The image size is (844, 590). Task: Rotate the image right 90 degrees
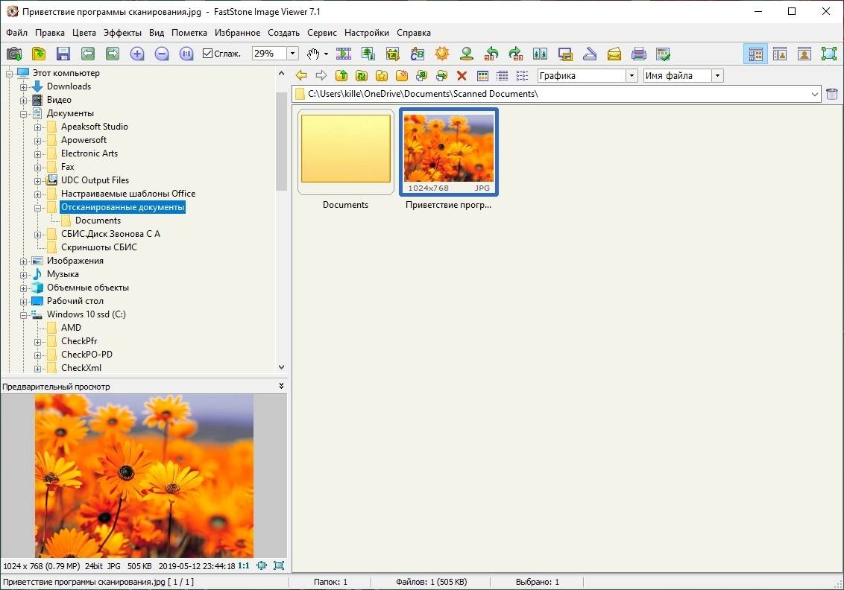point(516,54)
